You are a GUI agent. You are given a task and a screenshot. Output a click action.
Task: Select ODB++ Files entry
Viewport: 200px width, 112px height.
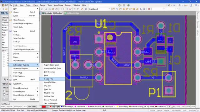click(52, 96)
